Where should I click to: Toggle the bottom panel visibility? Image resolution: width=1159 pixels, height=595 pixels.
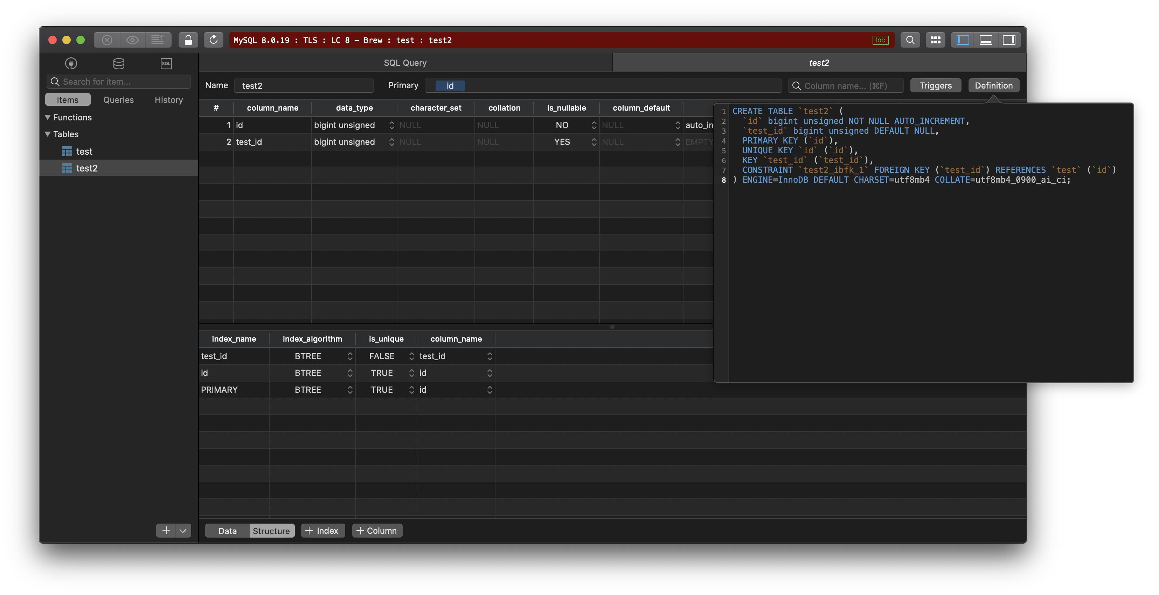(986, 40)
